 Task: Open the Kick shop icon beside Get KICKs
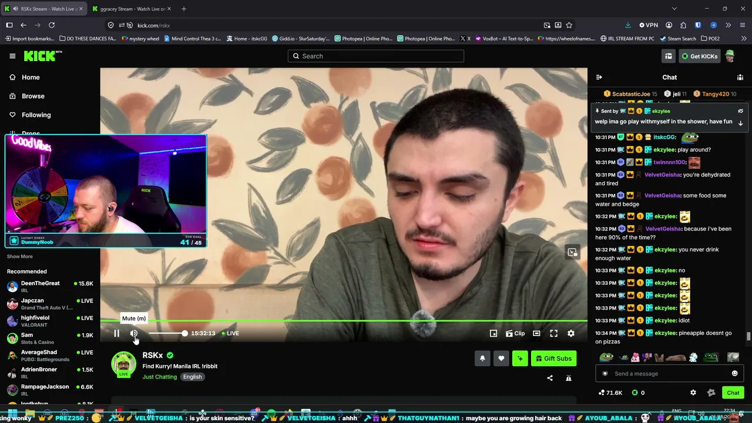(669, 56)
